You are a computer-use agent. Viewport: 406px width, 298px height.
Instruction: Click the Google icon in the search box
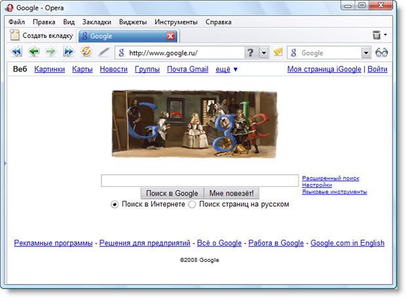pyautogui.click(x=293, y=53)
